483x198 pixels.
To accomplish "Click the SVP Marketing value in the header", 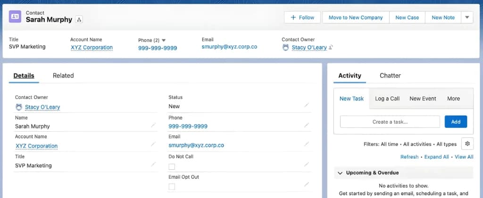I will coord(27,47).
